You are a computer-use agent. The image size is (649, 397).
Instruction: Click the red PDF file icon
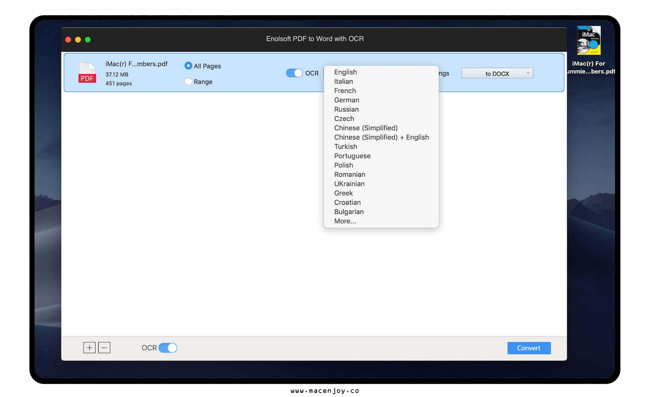(x=88, y=73)
